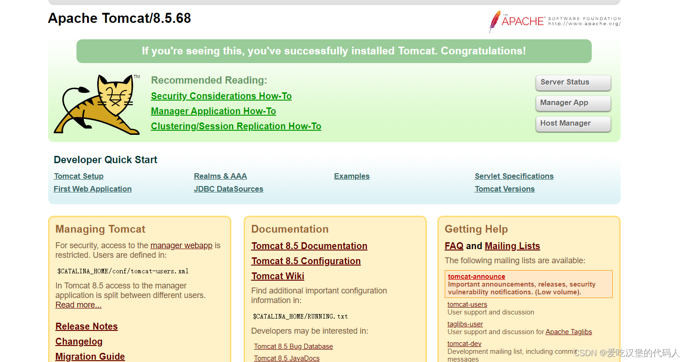Image resolution: width=687 pixels, height=362 pixels.
Task: Open the First Web Application link
Action: click(x=93, y=189)
